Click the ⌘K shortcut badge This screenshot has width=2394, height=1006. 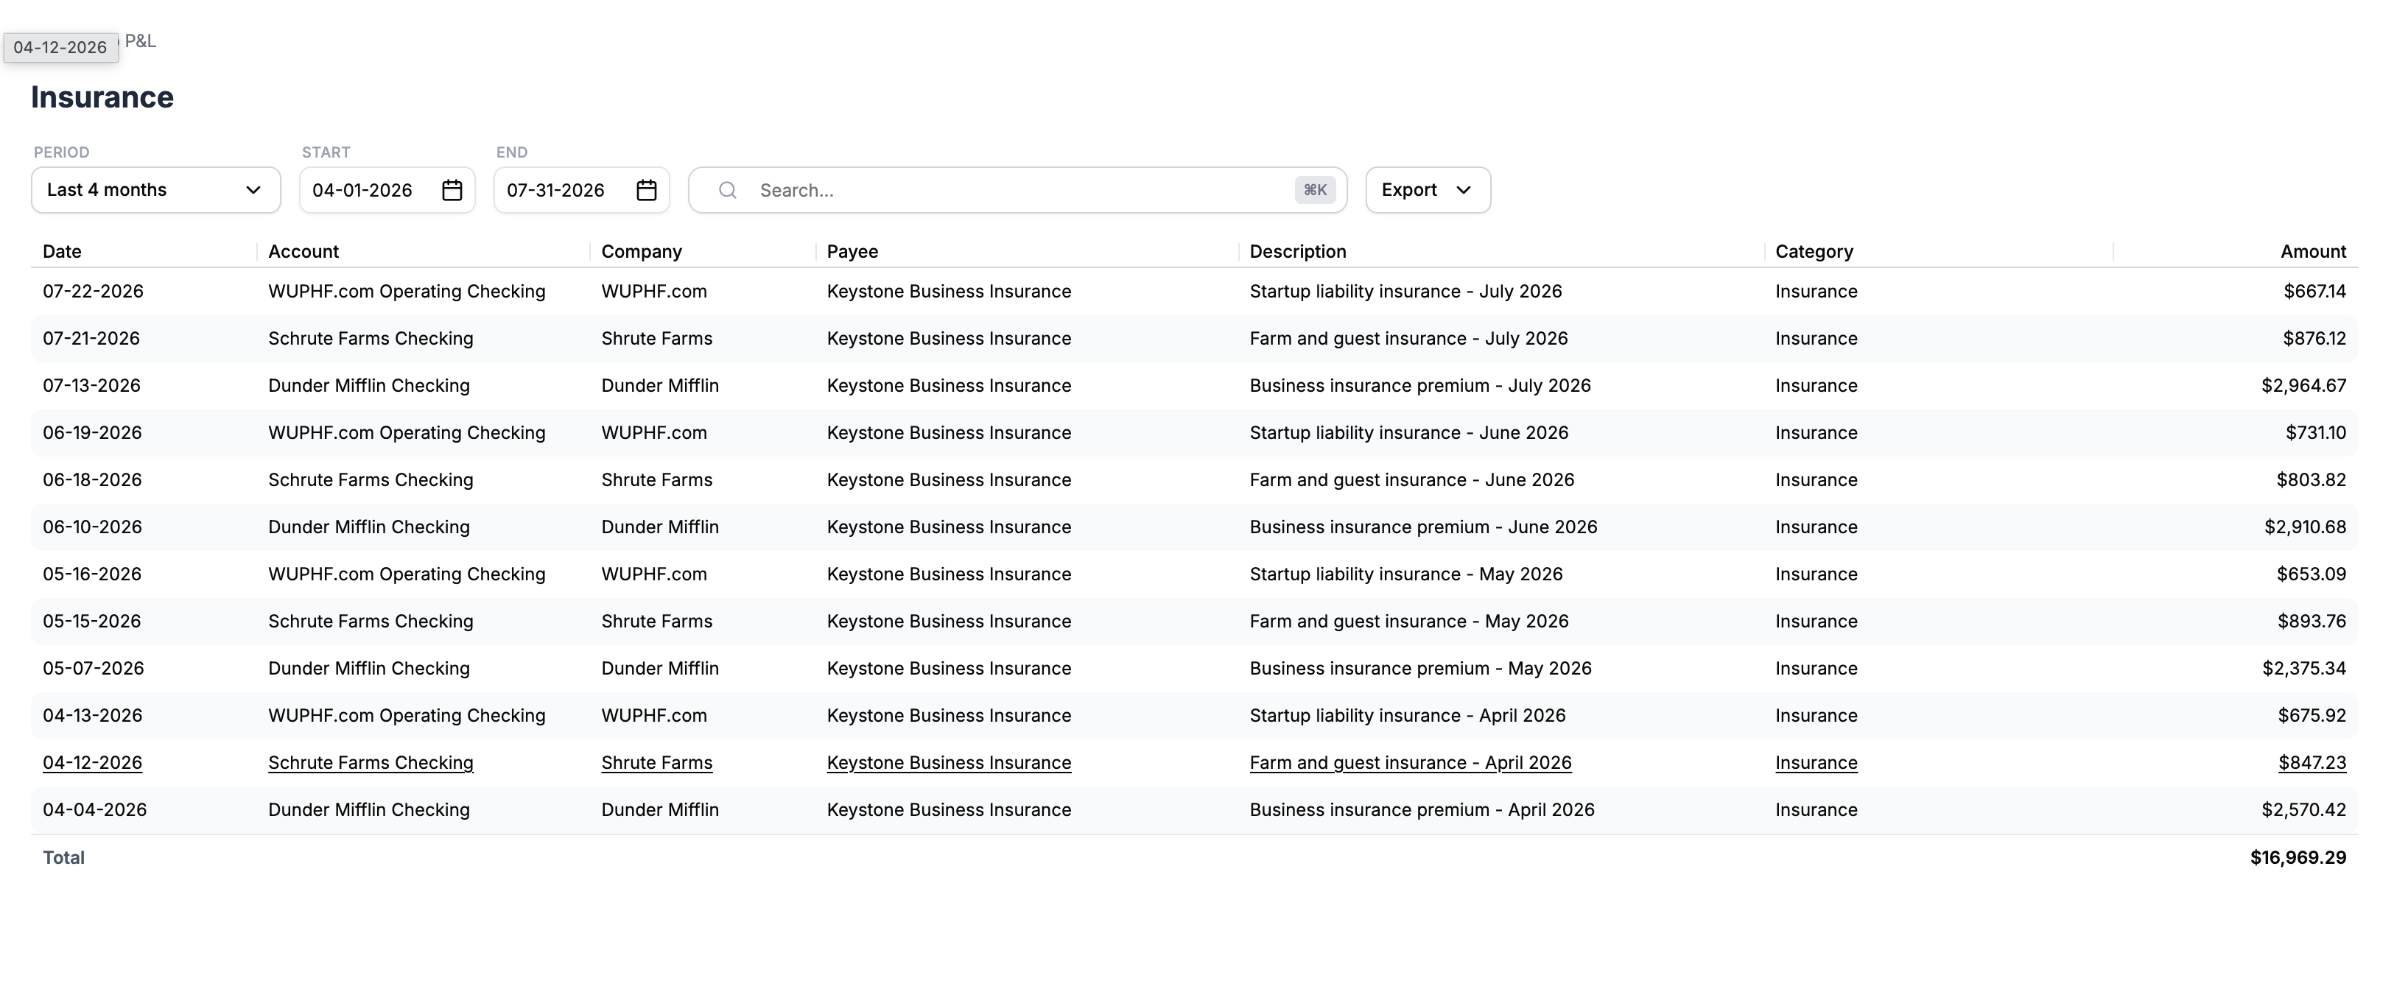1315,191
